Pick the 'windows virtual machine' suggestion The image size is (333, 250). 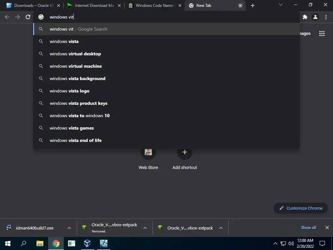click(x=166, y=66)
